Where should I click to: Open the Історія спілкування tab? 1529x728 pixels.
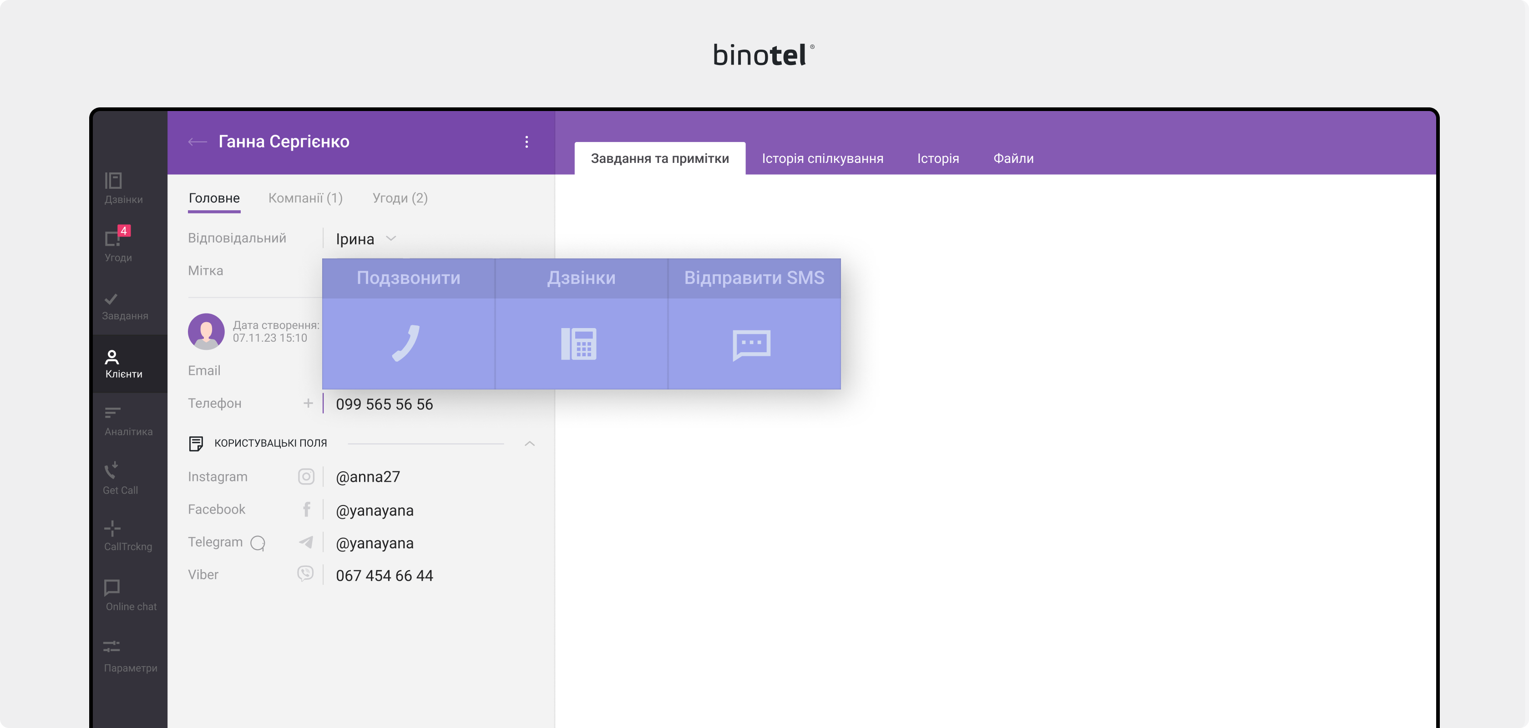[823, 158]
